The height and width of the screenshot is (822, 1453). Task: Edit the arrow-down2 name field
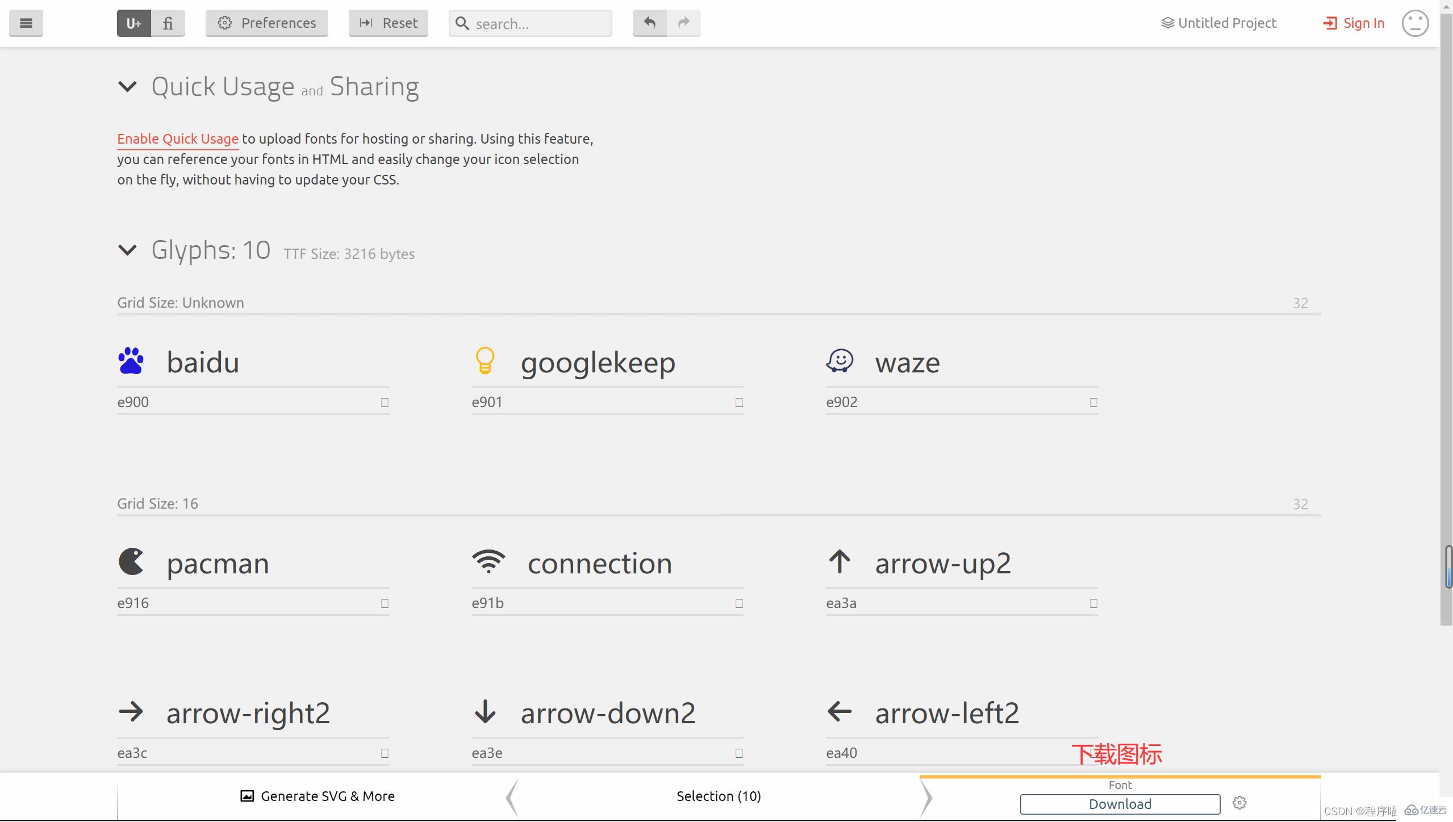click(632, 714)
